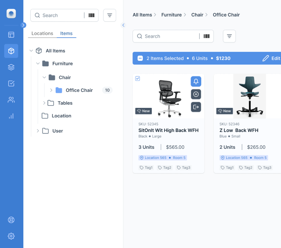The width and height of the screenshot is (281, 248).
Task: Uncheck the SitOnIt chair card checkbox
Action: click(137, 78)
